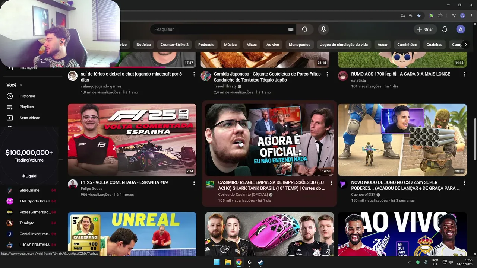Click the search magnifier button
Screen dimensions: 477x268
click(305, 29)
